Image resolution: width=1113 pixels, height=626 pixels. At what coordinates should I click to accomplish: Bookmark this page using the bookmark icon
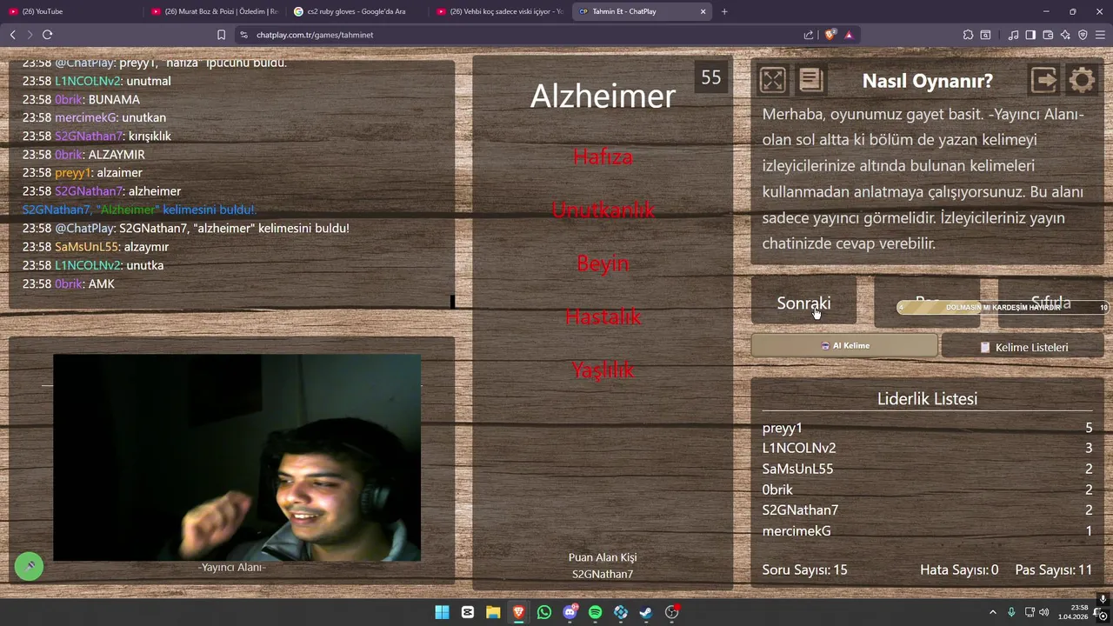[221, 35]
